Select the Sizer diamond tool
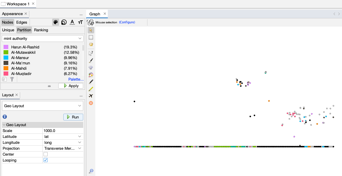This screenshot has width=342, height=176. (91, 68)
